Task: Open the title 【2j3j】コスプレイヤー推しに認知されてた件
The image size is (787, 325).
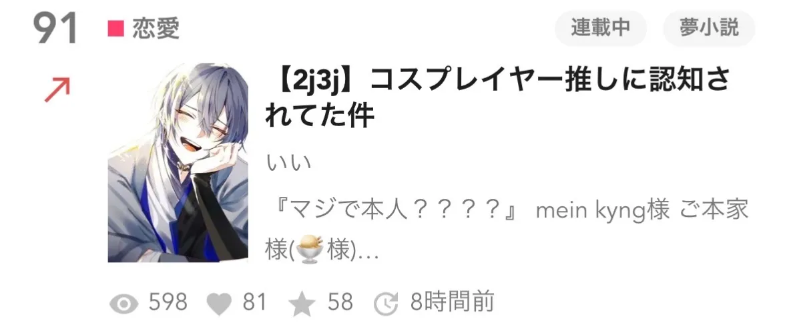Action: (x=497, y=97)
